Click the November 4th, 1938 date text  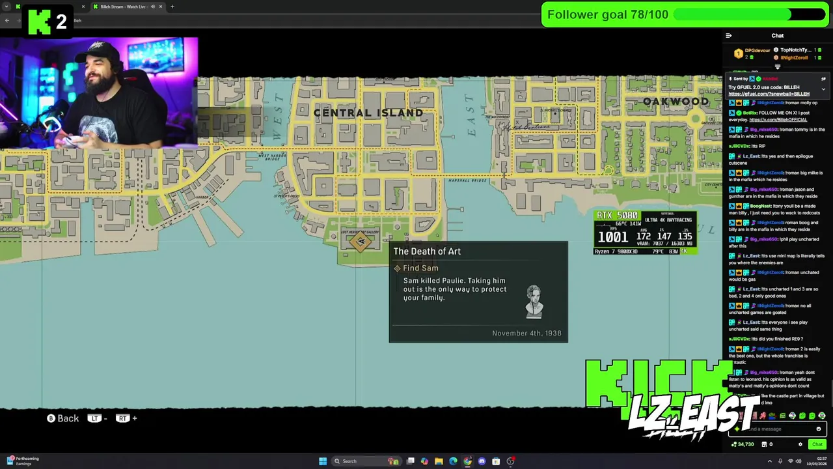click(x=526, y=333)
